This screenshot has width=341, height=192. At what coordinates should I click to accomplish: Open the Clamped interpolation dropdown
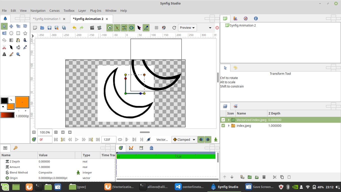pos(184,139)
